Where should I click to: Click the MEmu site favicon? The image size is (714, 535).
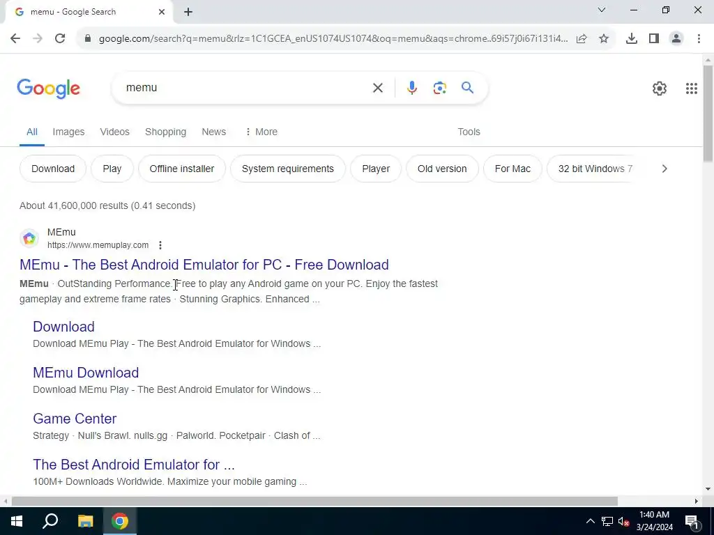pos(29,238)
